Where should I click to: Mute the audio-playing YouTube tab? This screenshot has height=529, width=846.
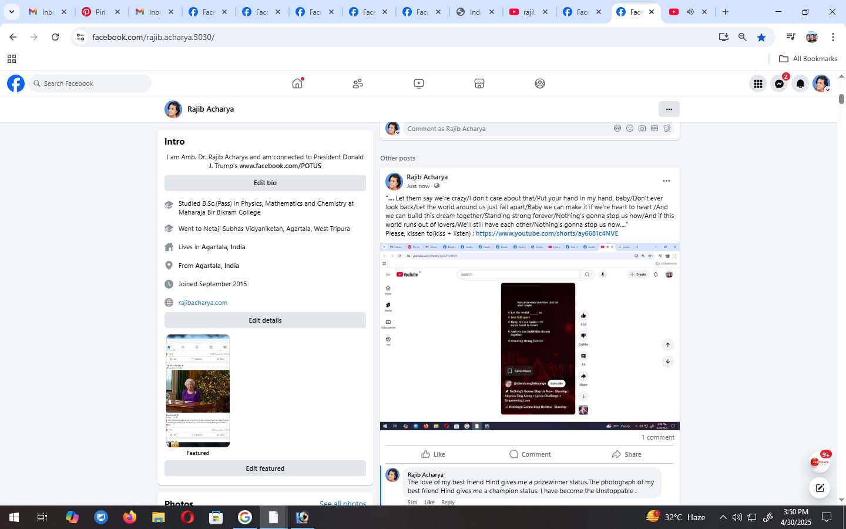tap(690, 12)
